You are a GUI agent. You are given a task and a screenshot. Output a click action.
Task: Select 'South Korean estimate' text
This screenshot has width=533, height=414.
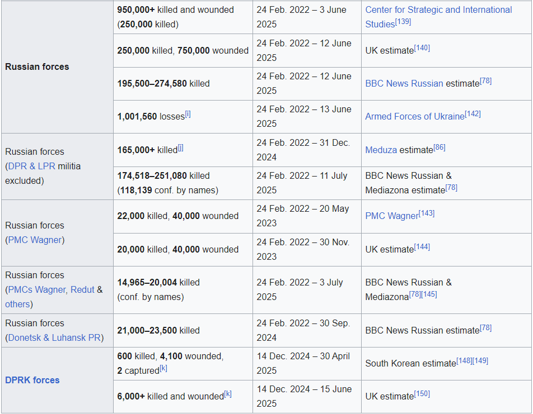[410, 364]
